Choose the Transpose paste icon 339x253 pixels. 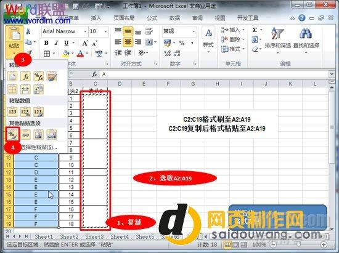[x=39, y=89]
